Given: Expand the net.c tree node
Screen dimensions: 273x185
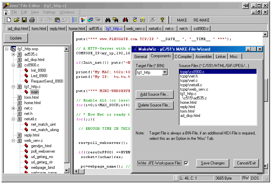Looking at the screenshot, I should (x=13, y=108).
